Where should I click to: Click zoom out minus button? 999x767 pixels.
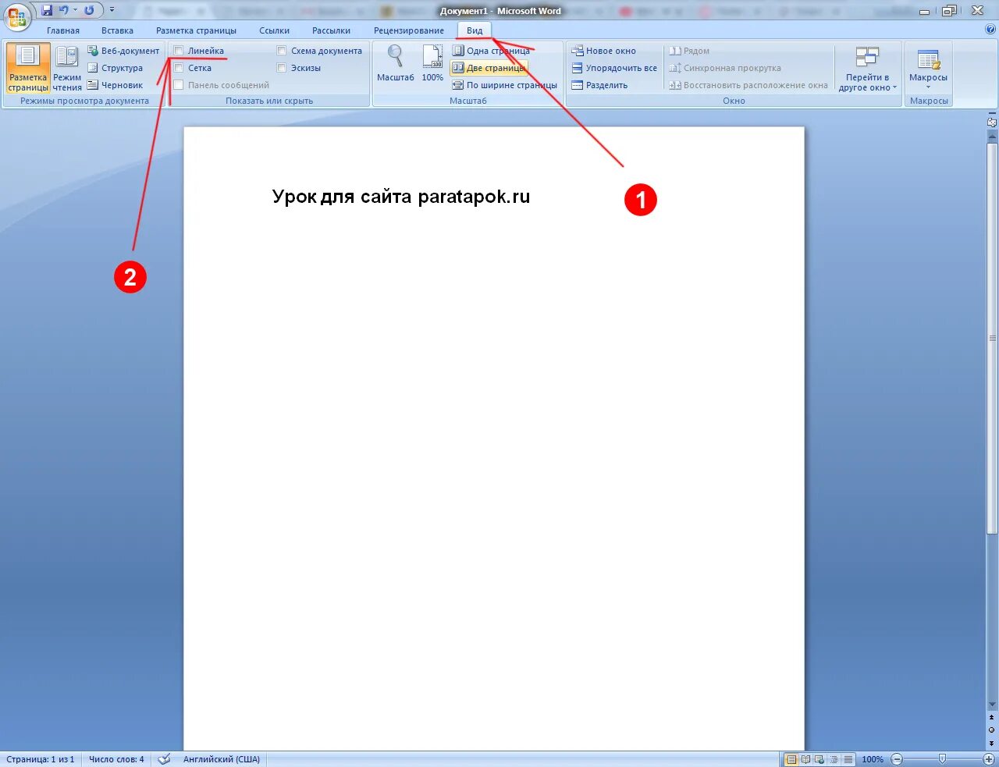tap(897, 759)
